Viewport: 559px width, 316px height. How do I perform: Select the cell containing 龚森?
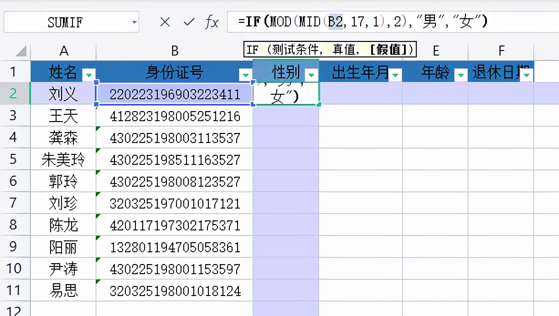coord(63,138)
